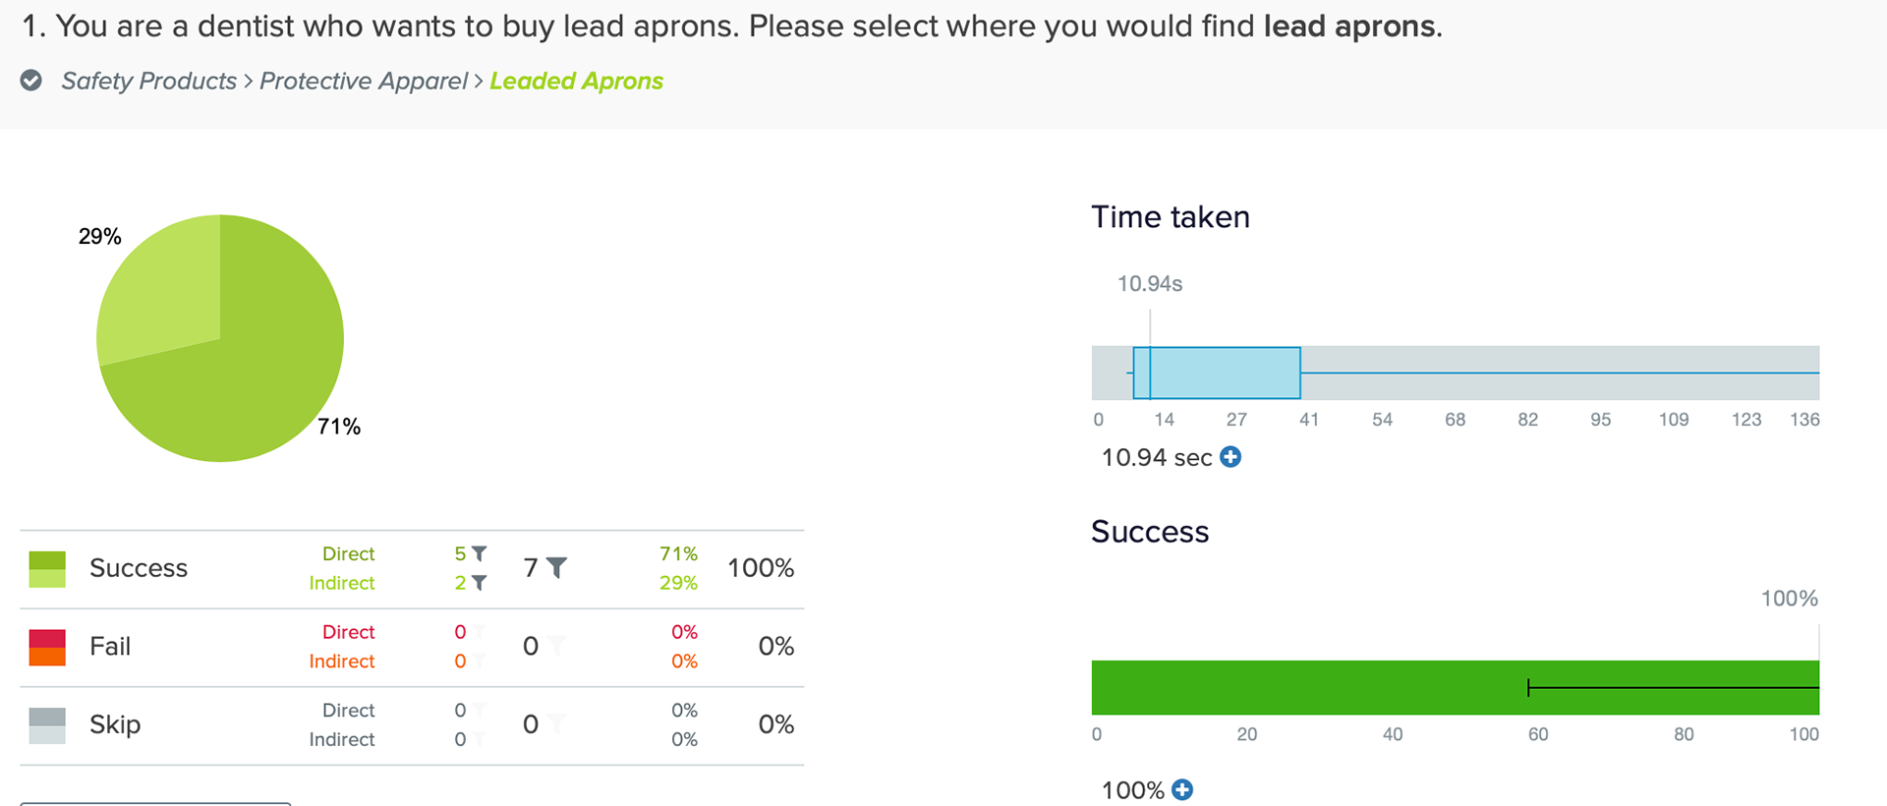Viewport: 1887px width, 806px height.
Task: Click the Safety Products breadcrumb
Action: 148,81
